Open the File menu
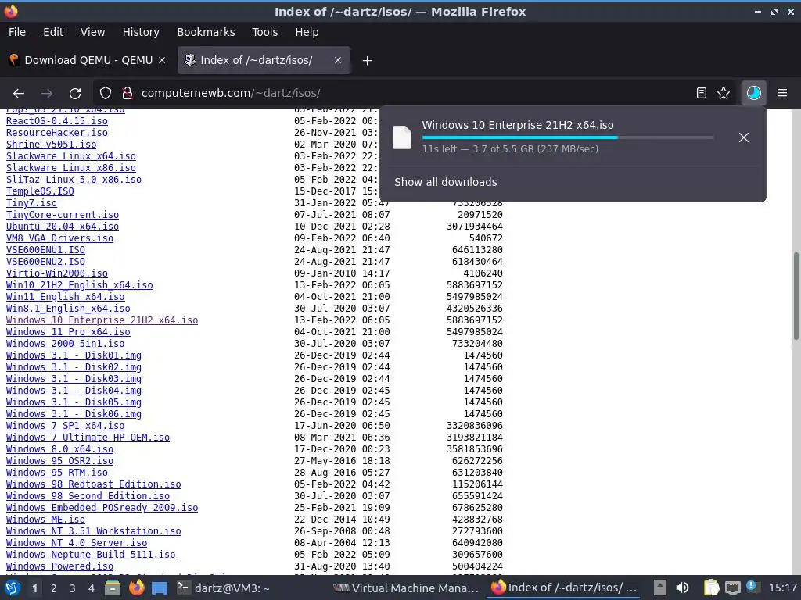 [17, 32]
